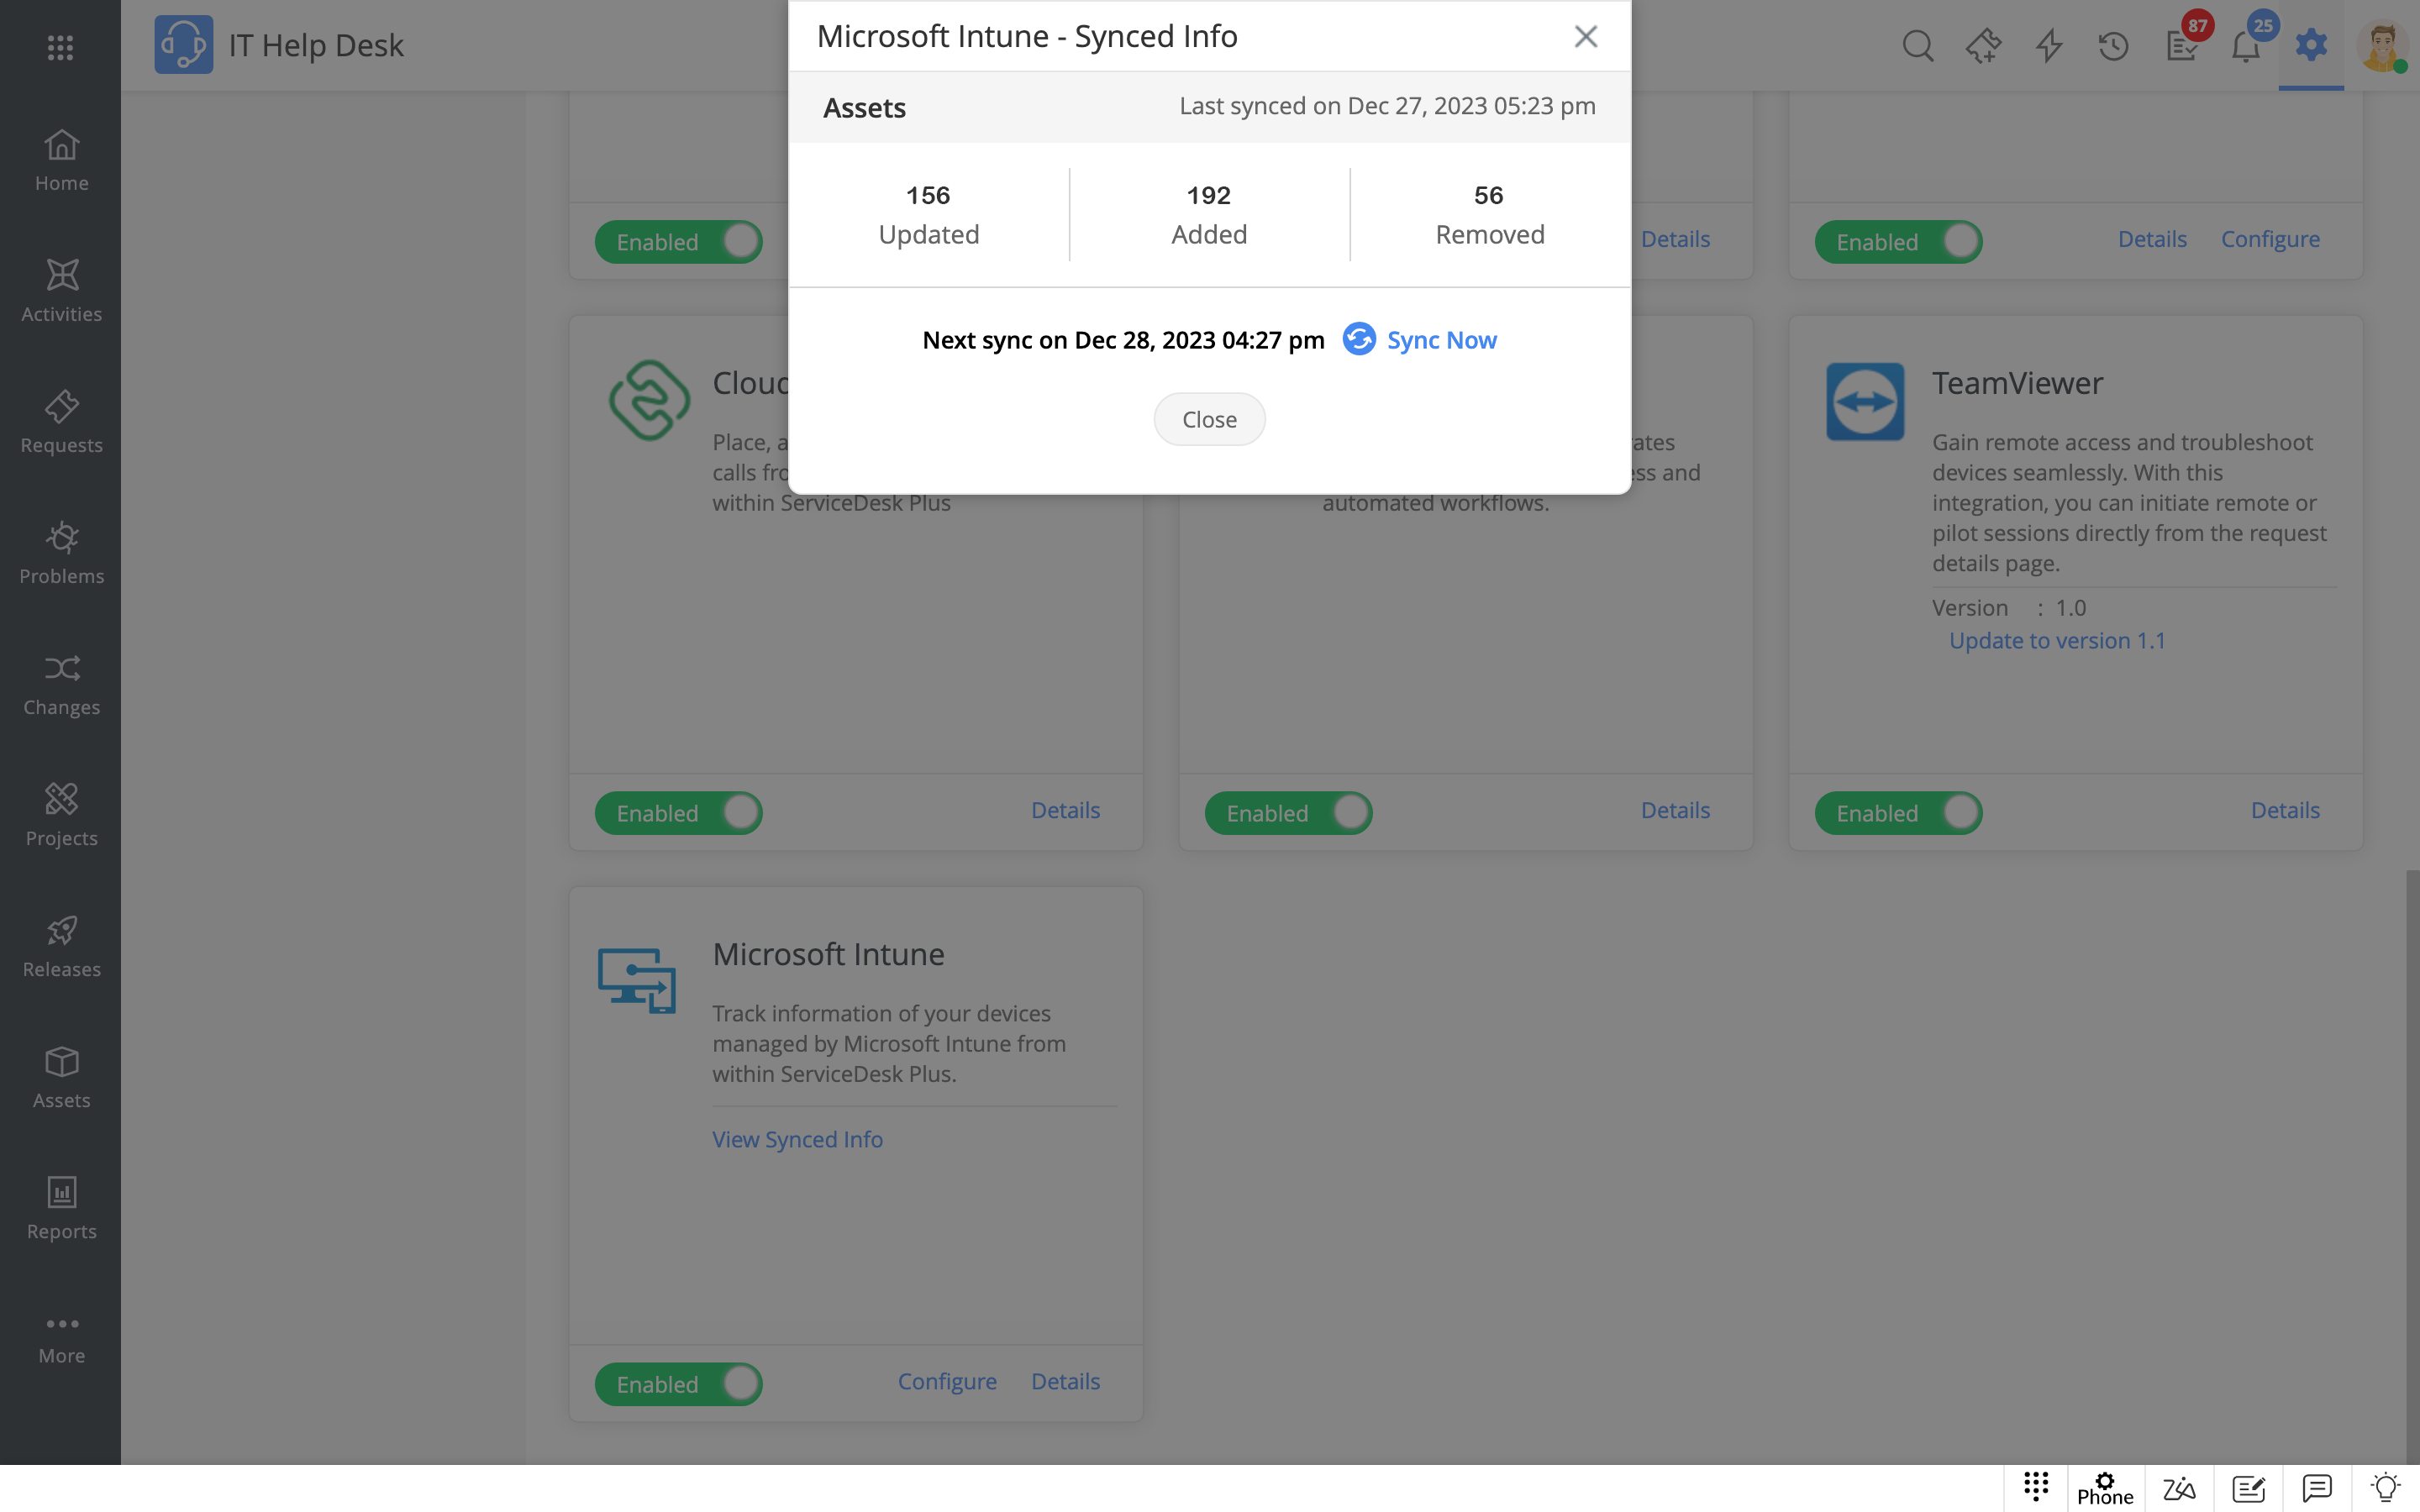Open the recent history clock icon

point(2113,46)
